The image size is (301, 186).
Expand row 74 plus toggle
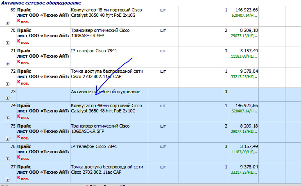(7, 119)
